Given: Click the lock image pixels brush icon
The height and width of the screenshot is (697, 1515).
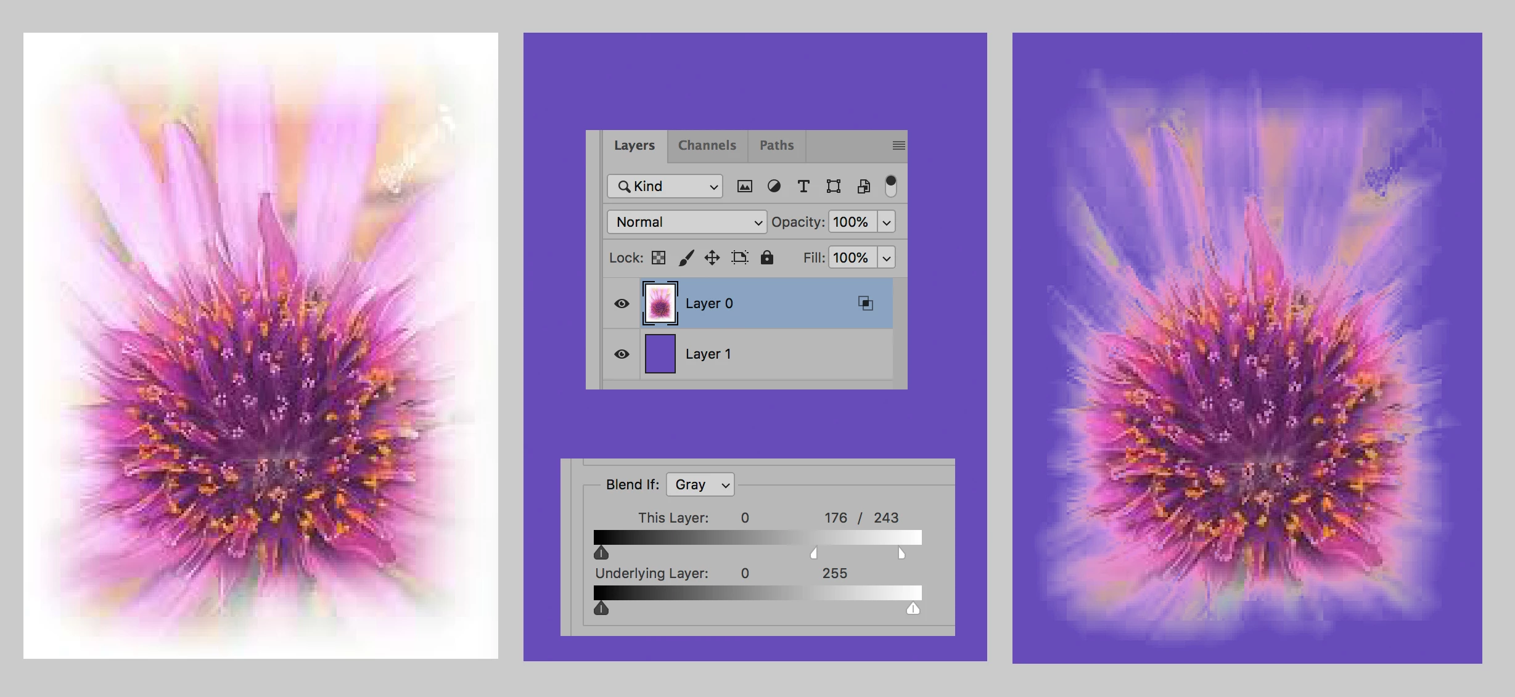Looking at the screenshot, I should click(686, 258).
